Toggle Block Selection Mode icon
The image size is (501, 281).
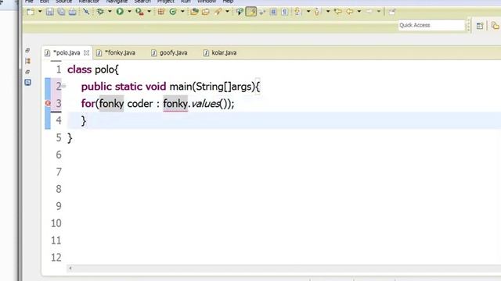tap(273, 12)
